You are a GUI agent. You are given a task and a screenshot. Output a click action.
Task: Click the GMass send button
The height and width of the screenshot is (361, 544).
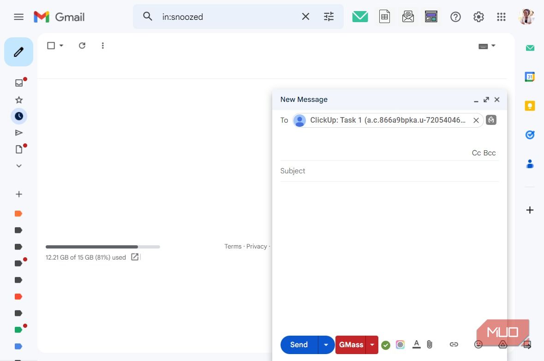(351, 345)
